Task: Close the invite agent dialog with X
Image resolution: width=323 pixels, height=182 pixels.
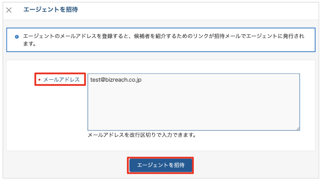Action: [x=9, y=10]
